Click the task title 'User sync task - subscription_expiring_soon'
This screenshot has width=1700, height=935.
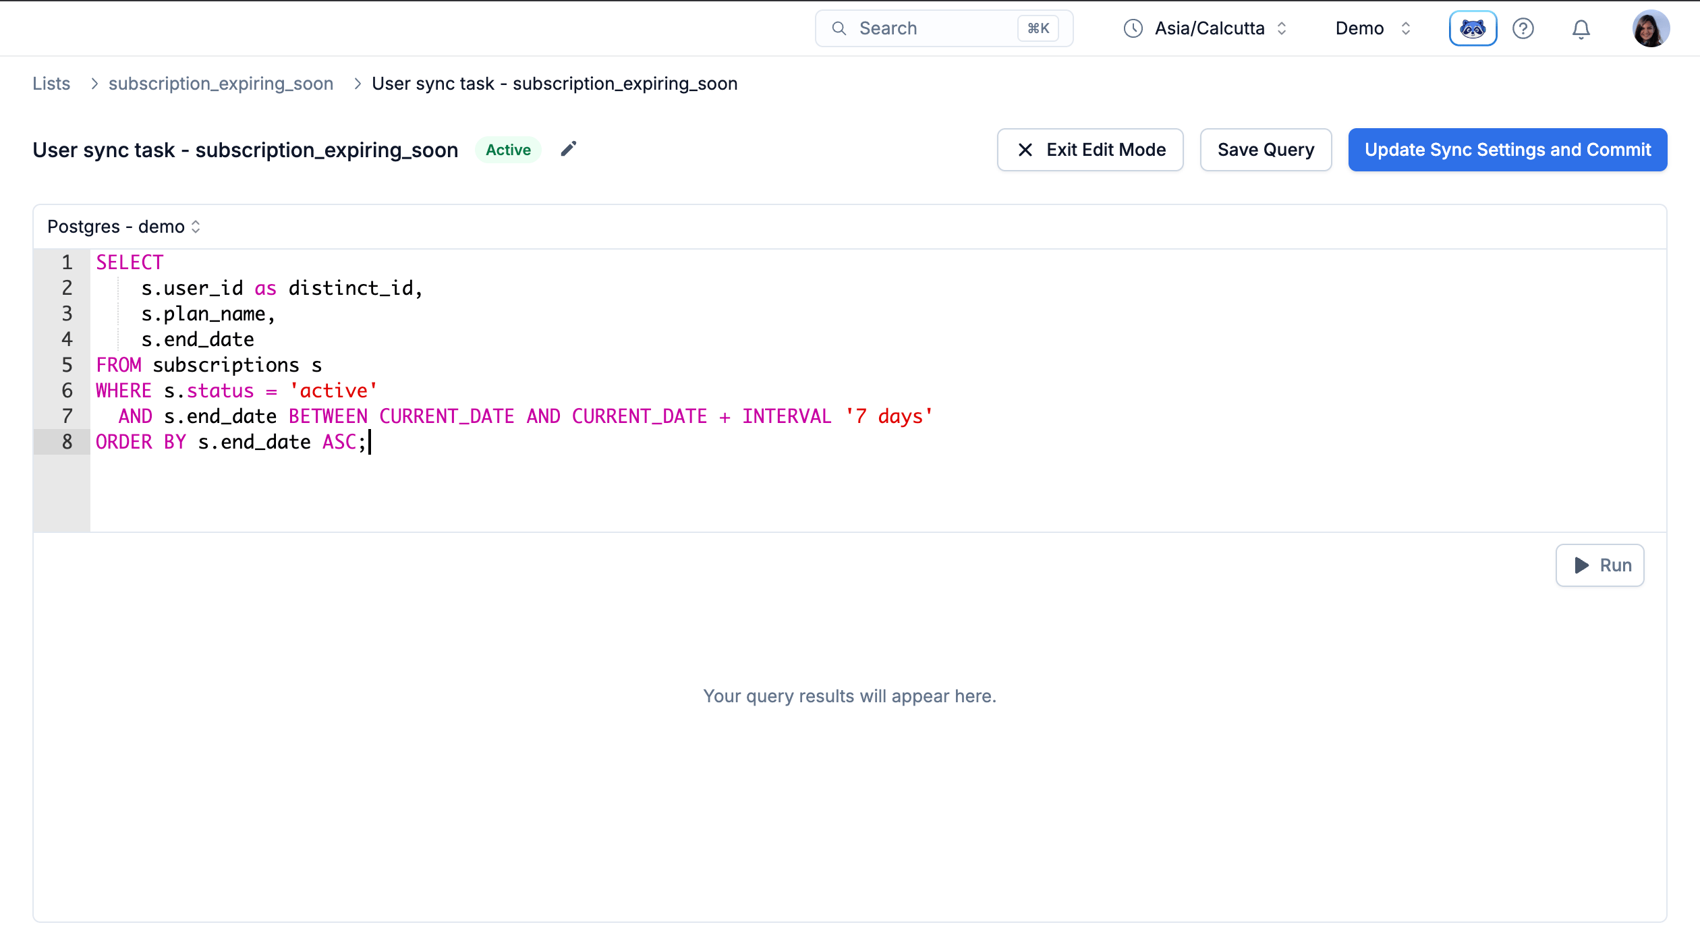[246, 150]
